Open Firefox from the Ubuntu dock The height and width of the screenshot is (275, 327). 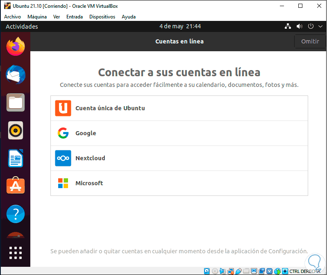(16, 46)
